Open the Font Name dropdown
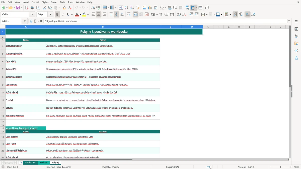Image resolution: width=301 pixels, height=169 pixels. point(32,15)
